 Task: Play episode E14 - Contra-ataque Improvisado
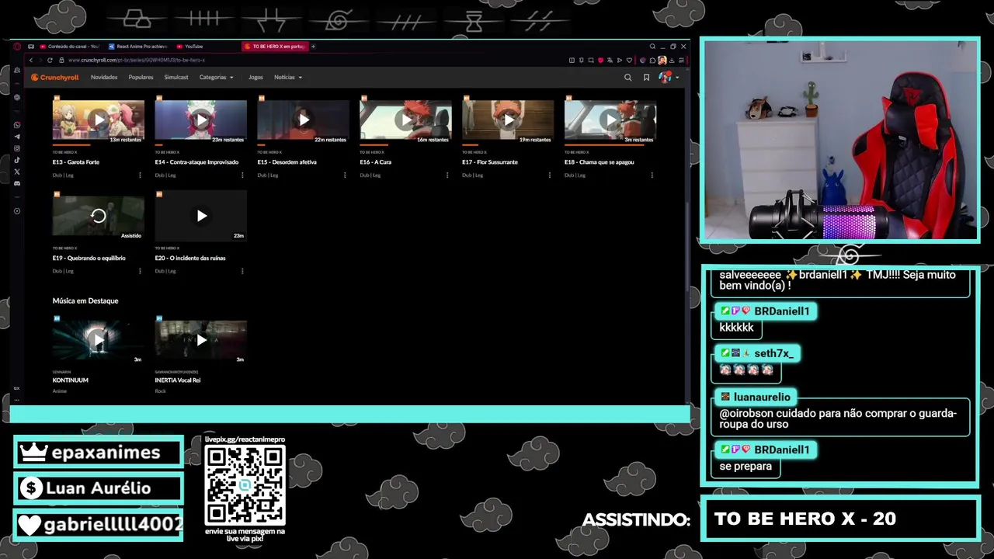pyautogui.click(x=201, y=120)
